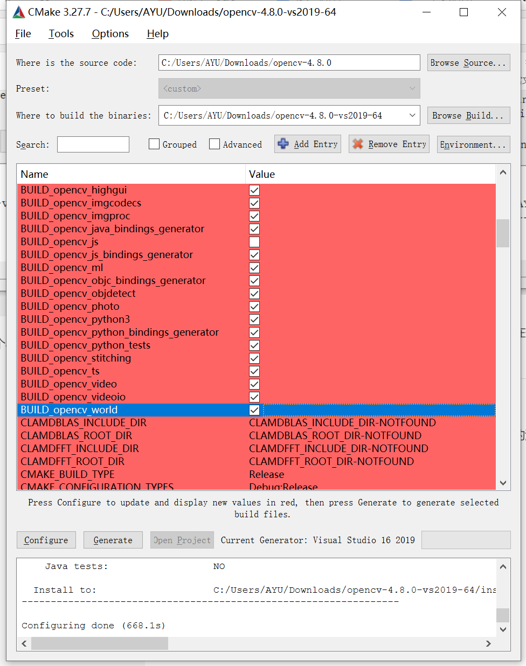Toggle BUILD_opencv_world checkbox
This screenshot has width=526, height=666.
[x=254, y=410]
